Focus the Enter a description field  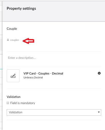(54, 58)
